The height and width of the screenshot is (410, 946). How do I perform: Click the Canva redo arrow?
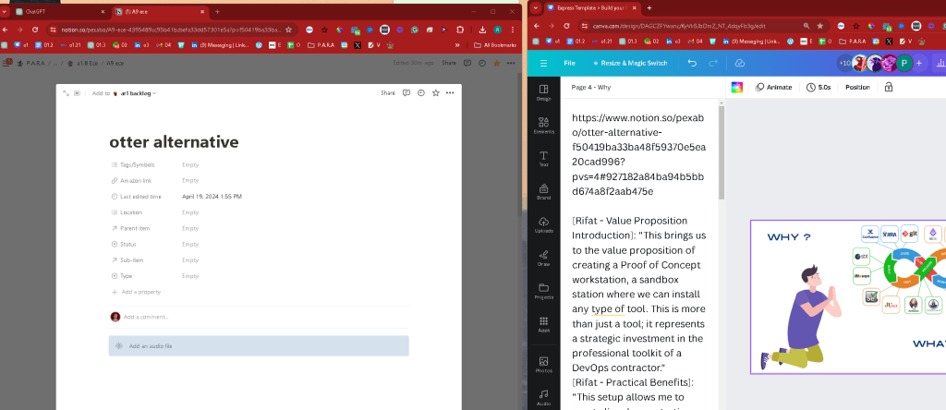(x=713, y=64)
